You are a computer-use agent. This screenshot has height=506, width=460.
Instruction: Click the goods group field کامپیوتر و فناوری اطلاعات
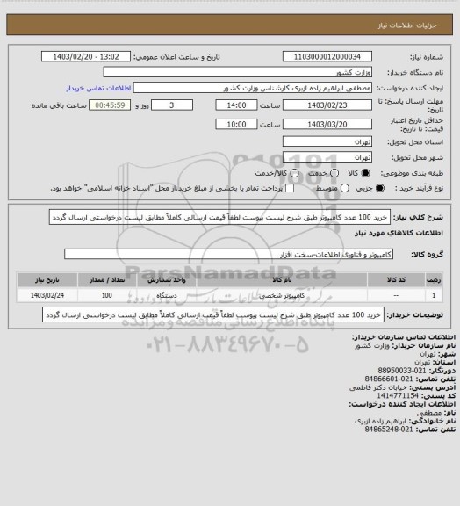[x=228, y=254]
